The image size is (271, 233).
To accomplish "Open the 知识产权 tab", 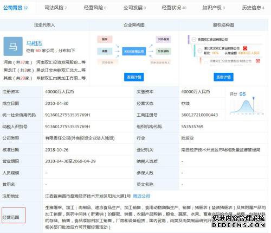I will [214, 8].
